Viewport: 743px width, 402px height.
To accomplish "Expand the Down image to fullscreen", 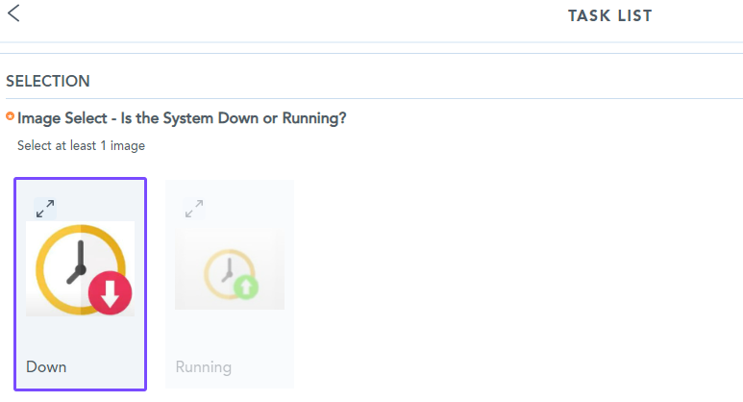I will click(x=45, y=208).
